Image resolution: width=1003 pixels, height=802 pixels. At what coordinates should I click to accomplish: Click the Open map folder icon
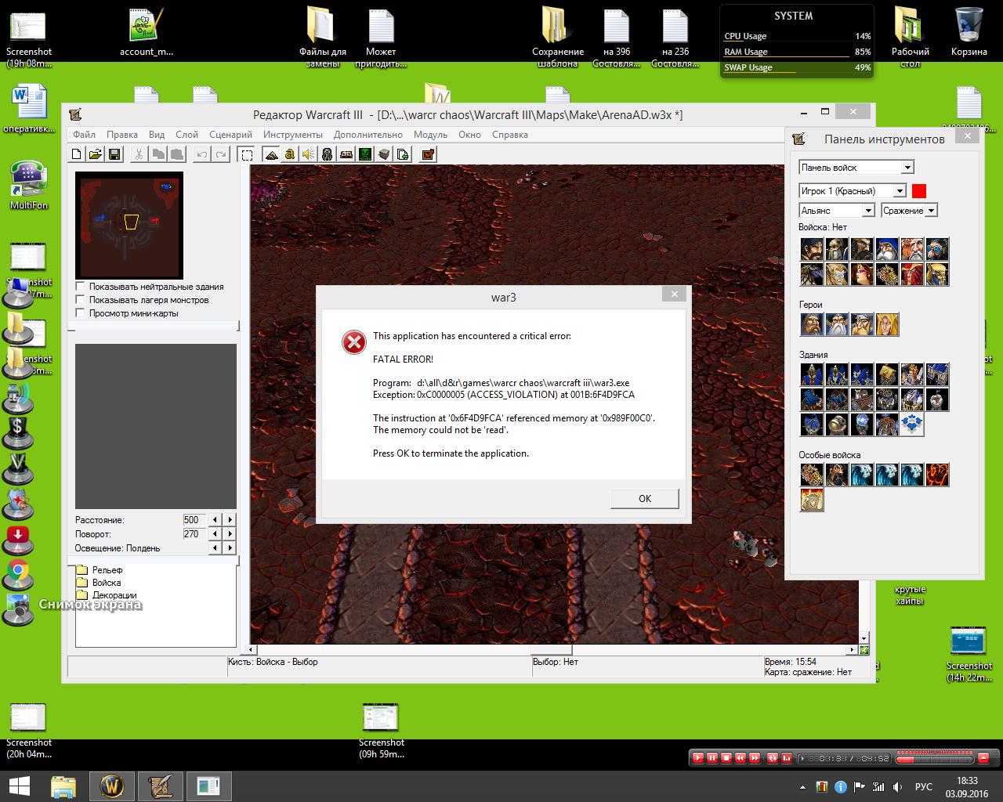[95, 154]
